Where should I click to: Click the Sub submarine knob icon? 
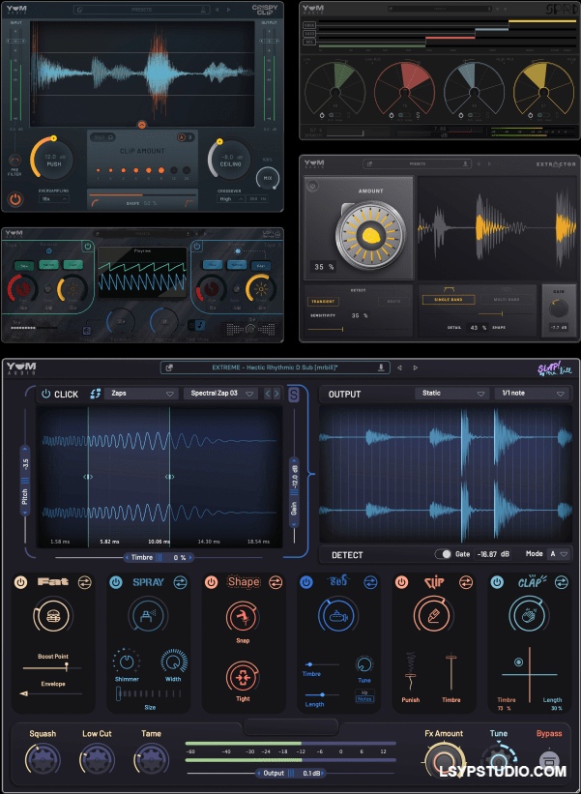(x=338, y=616)
